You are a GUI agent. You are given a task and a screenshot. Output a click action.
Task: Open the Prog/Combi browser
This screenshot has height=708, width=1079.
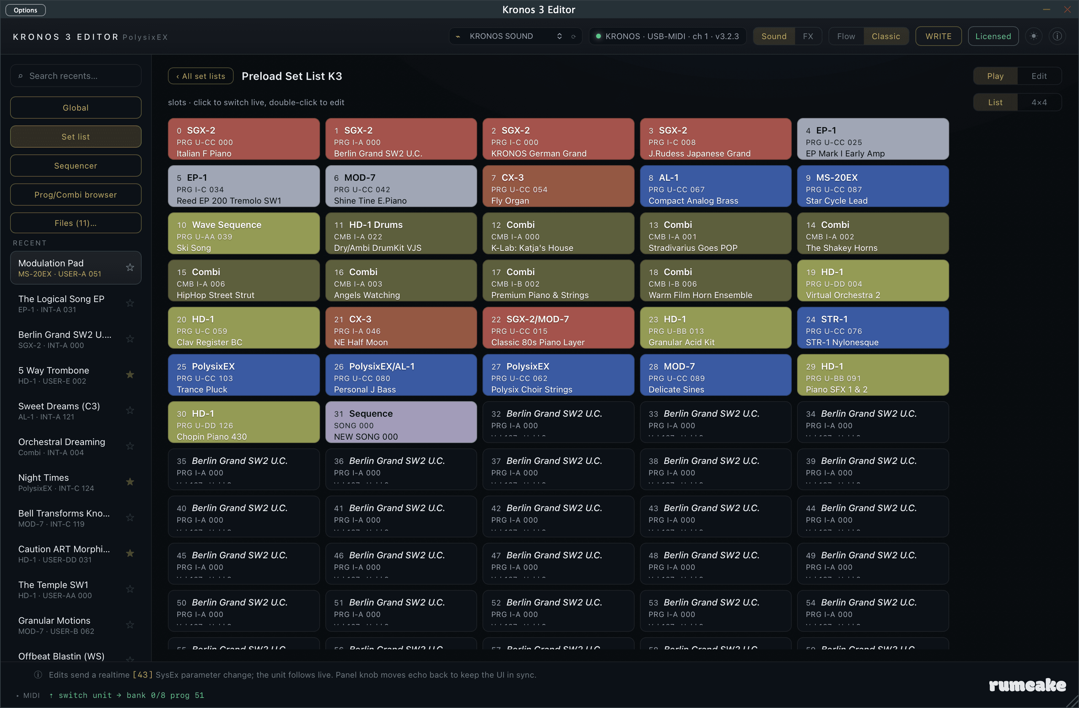click(x=76, y=195)
